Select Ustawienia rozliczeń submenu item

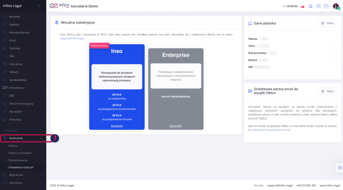point(21,167)
